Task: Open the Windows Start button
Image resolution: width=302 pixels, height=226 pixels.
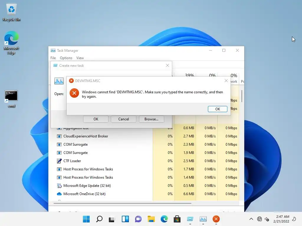Action: [x=86, y=219]
